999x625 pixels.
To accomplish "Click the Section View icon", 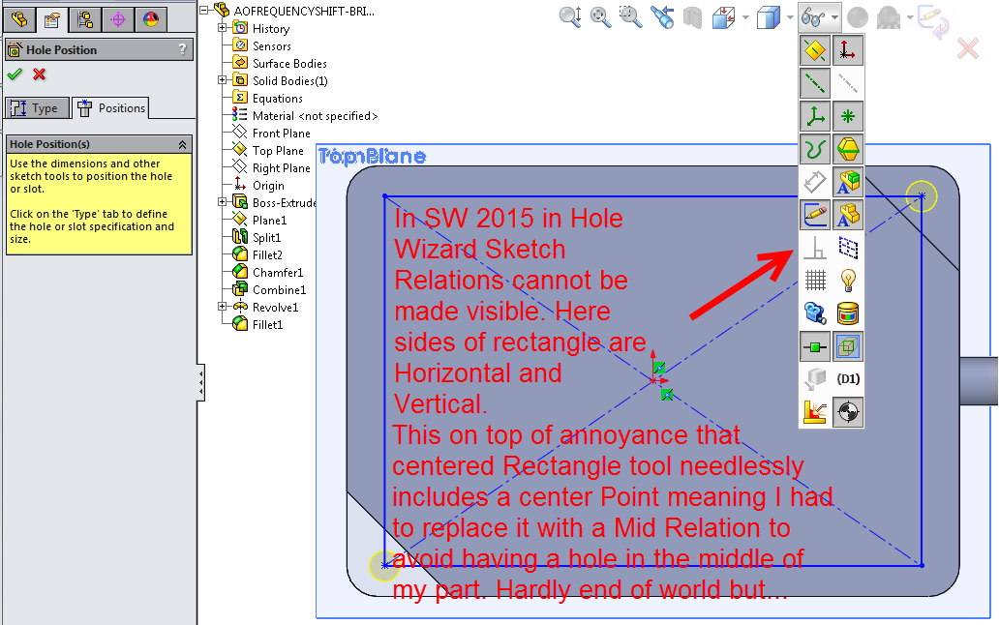I will [692, 17].
